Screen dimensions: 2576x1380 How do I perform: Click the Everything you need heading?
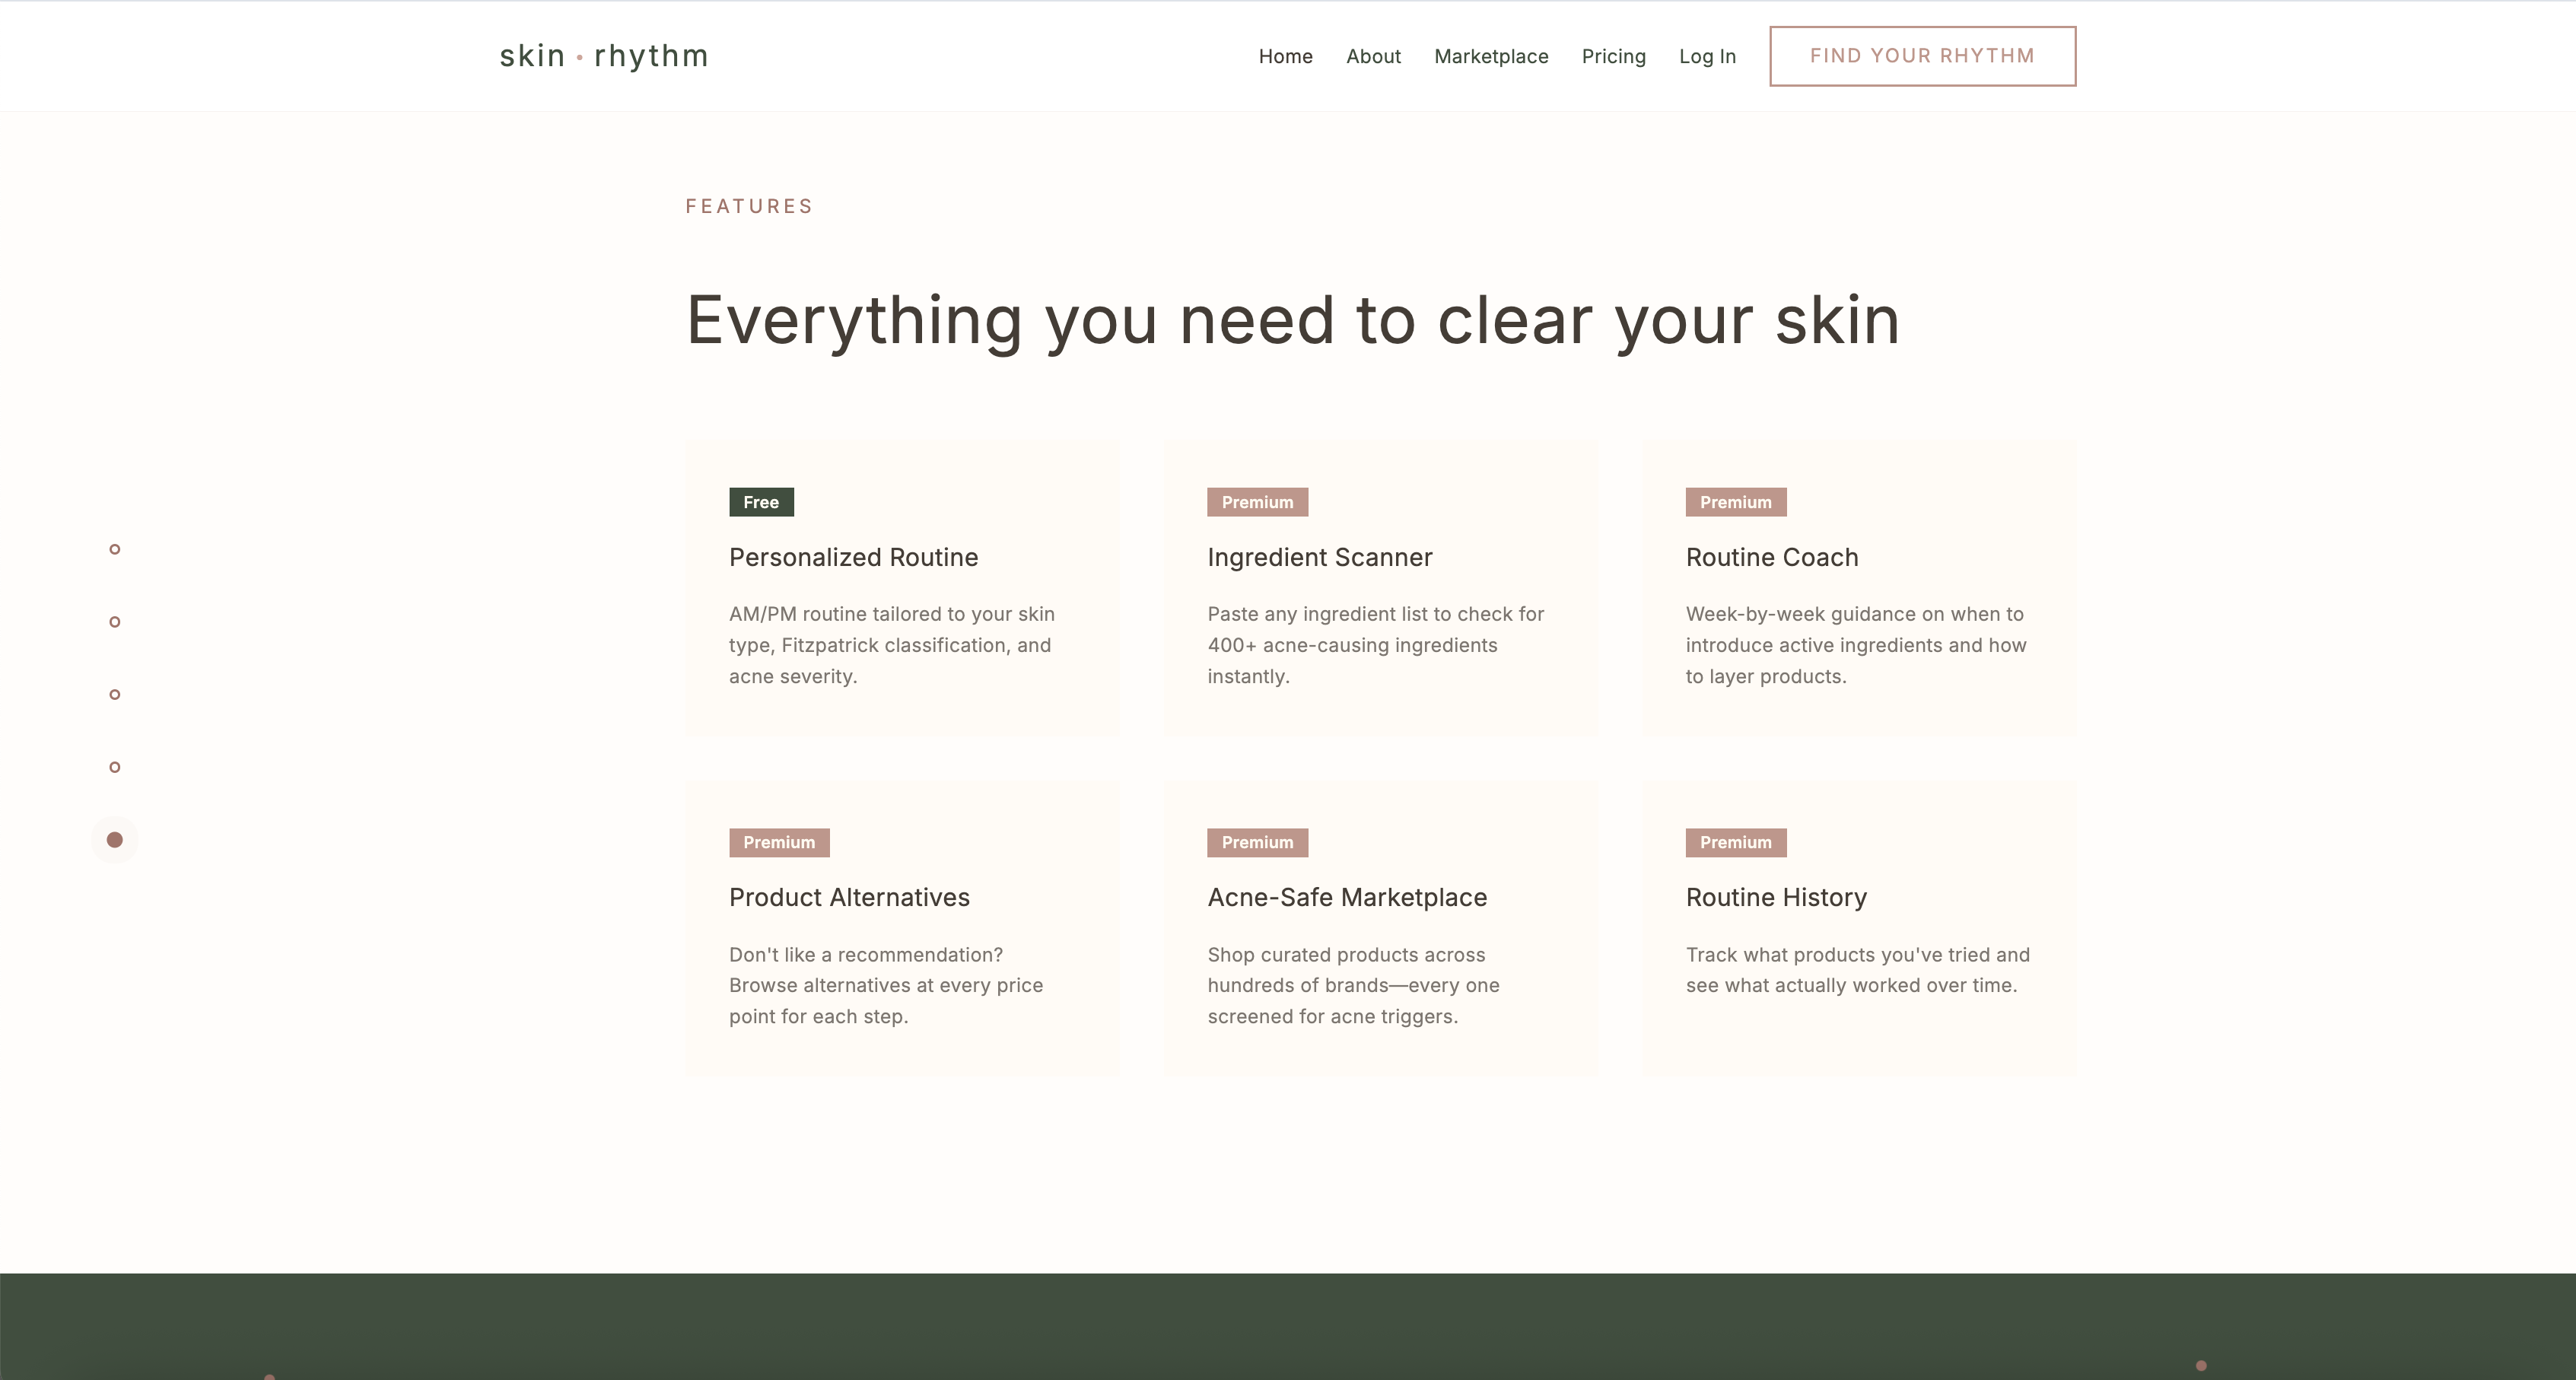tap(1292, 320)
